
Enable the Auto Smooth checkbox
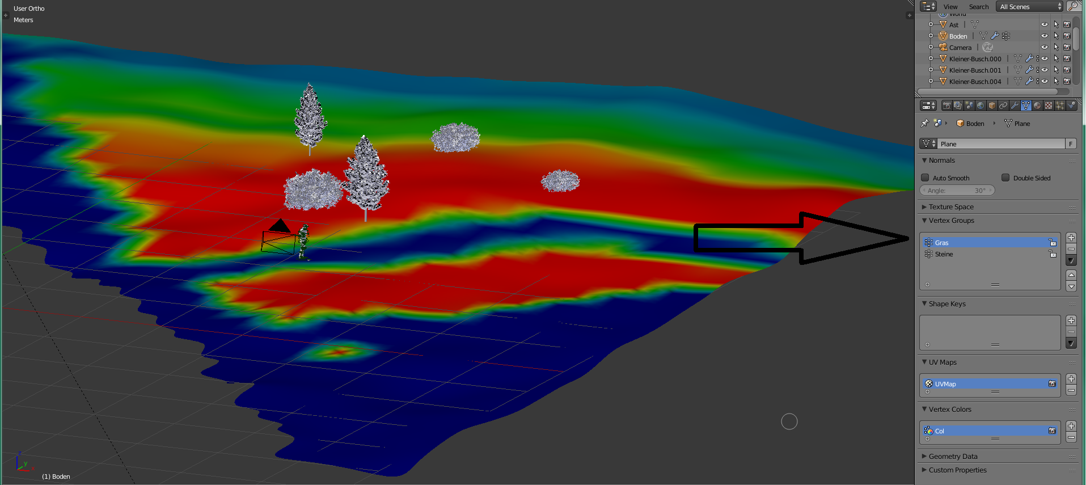(x=925, y=178)
